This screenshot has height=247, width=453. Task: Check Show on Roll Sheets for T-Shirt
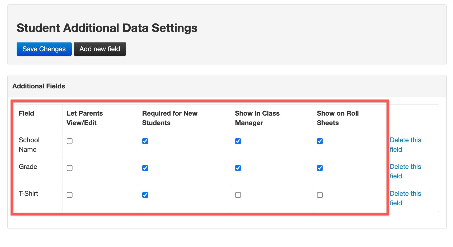click(x=320, y=195)
